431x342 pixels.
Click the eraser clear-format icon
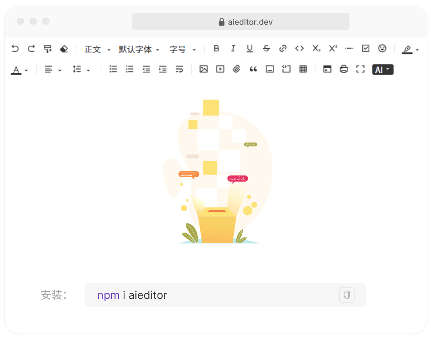pos(64,49)
